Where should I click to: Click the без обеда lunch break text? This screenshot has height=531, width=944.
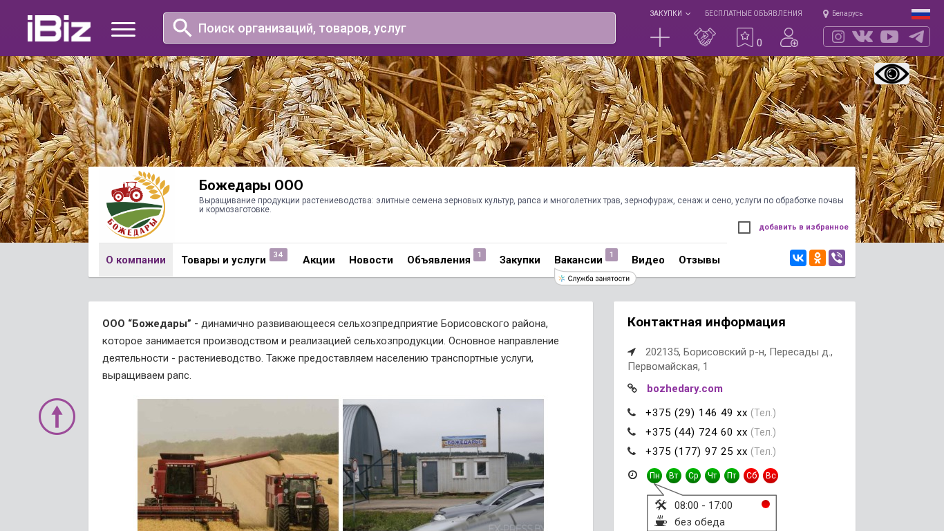click(x=699, y=522)
